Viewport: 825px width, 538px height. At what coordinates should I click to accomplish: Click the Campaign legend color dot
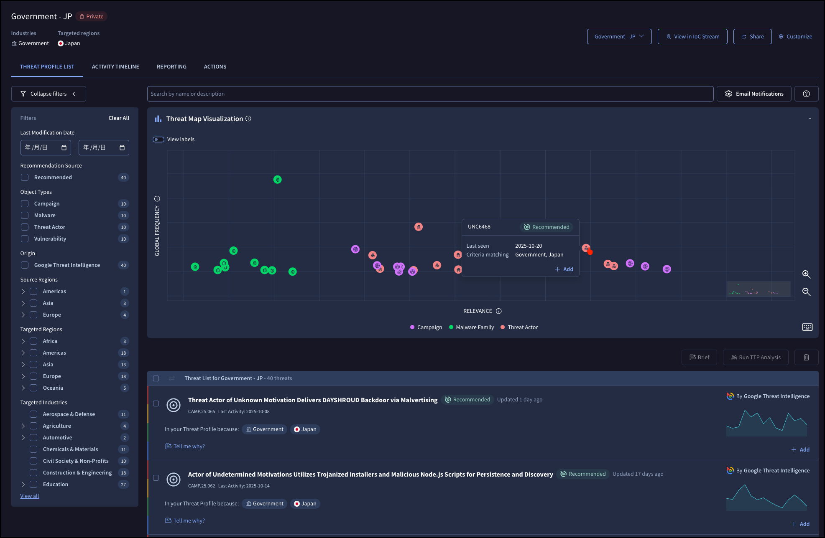(412, 327)
